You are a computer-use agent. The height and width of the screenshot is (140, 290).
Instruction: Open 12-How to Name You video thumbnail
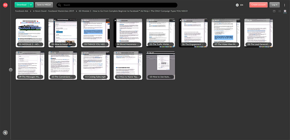[128, 65]
